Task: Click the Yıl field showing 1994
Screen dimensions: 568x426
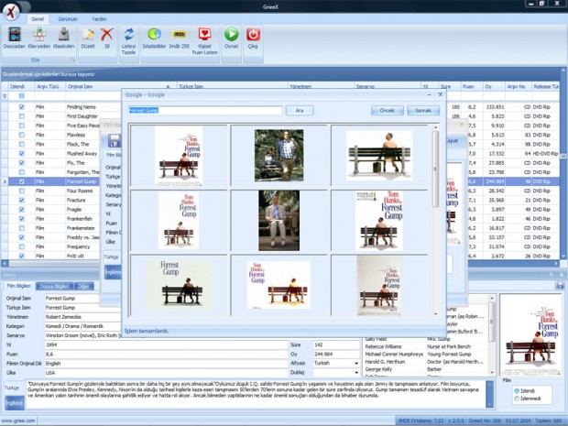Action: (166, 344)
